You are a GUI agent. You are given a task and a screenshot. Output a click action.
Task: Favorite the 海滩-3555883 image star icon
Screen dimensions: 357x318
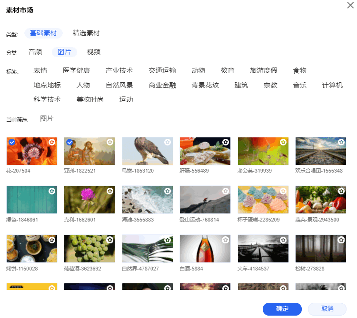168,191
